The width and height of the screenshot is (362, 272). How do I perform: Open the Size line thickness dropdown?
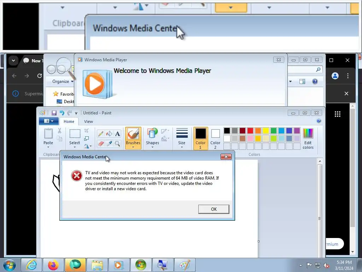(x=182, y=147)
